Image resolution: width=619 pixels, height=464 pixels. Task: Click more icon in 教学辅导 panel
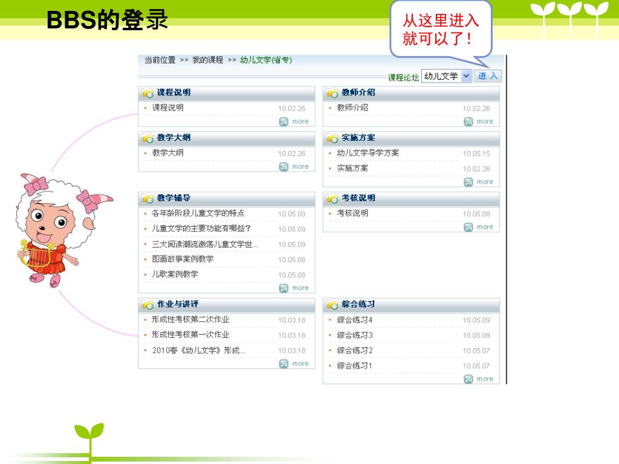[x=284, y=288]
